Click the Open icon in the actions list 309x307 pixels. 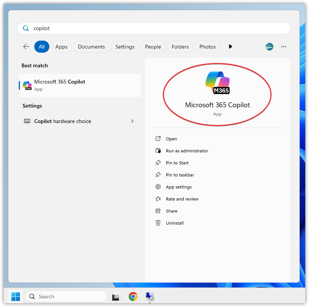click(158, 139)
